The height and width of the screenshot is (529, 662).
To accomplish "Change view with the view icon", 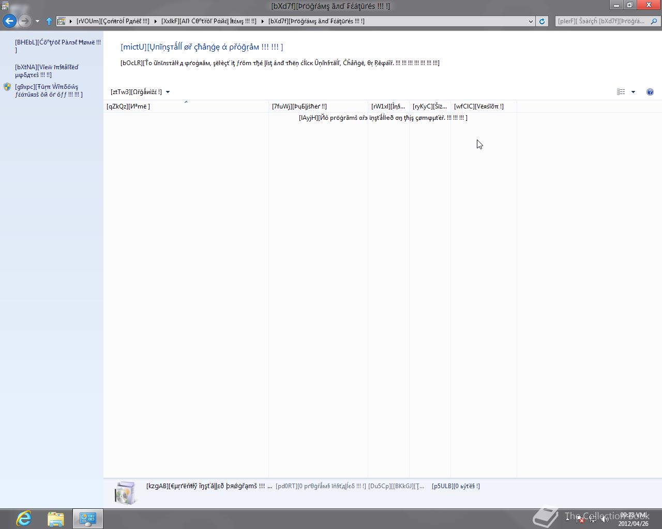I will coord(621,92).
